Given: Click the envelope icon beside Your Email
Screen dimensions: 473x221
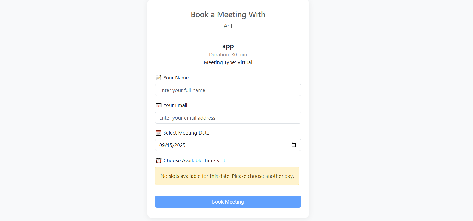Looking at the screenshot, I should 158,105.
